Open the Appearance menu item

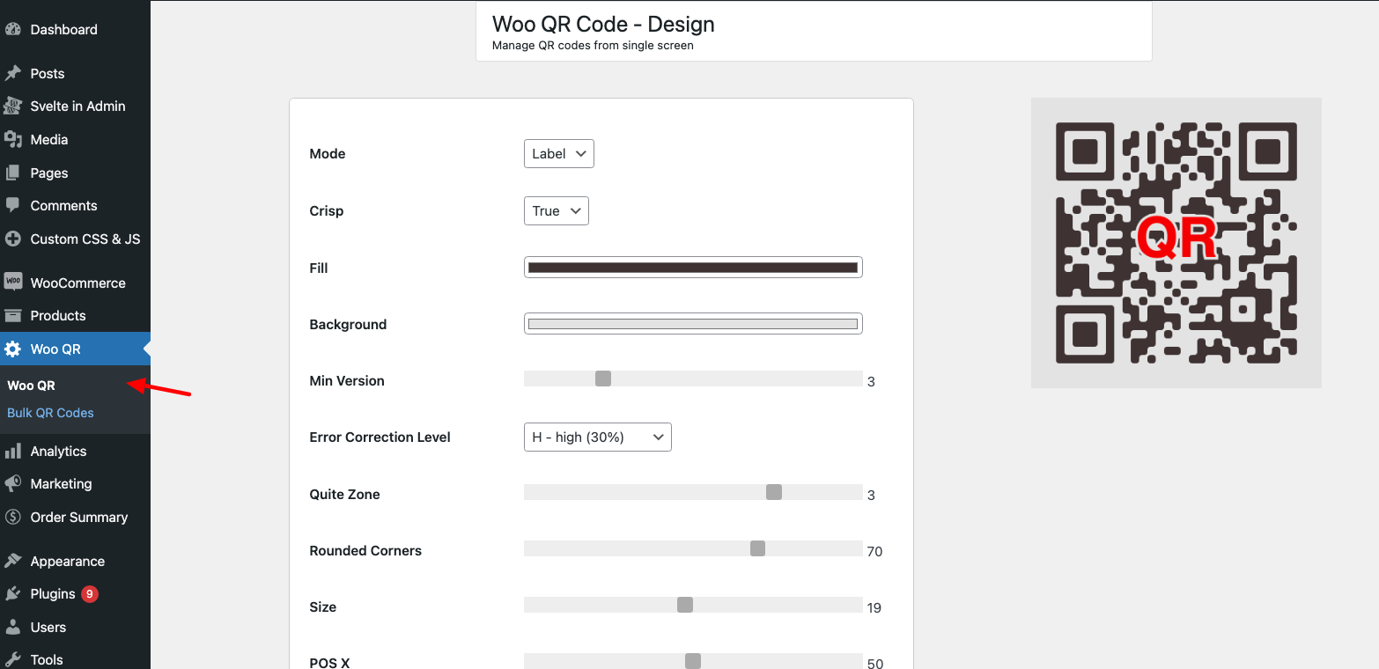pyautogui.click(x=67, y=561)
